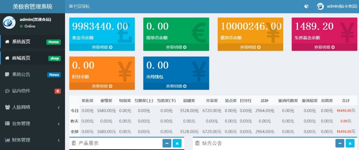Click the yen symbol on 积分余额 card
359x150 pixels.
tap(125, 72)
